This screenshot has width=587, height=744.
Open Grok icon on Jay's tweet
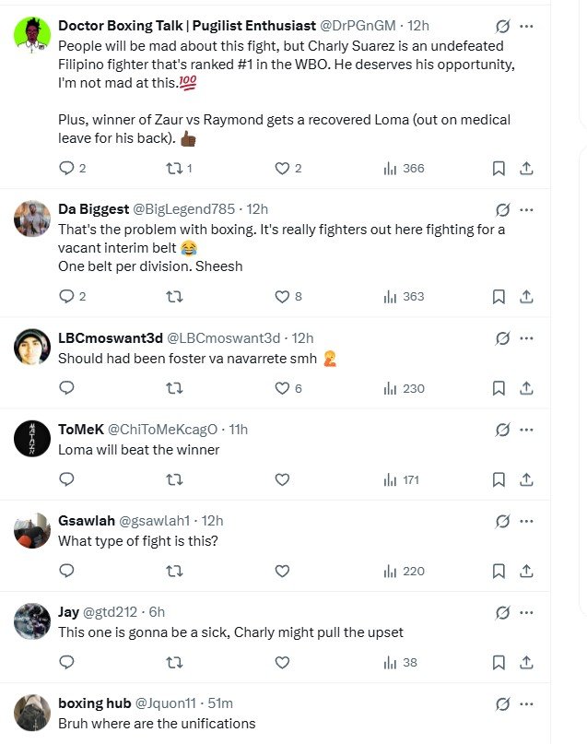[x=502, y=612]
